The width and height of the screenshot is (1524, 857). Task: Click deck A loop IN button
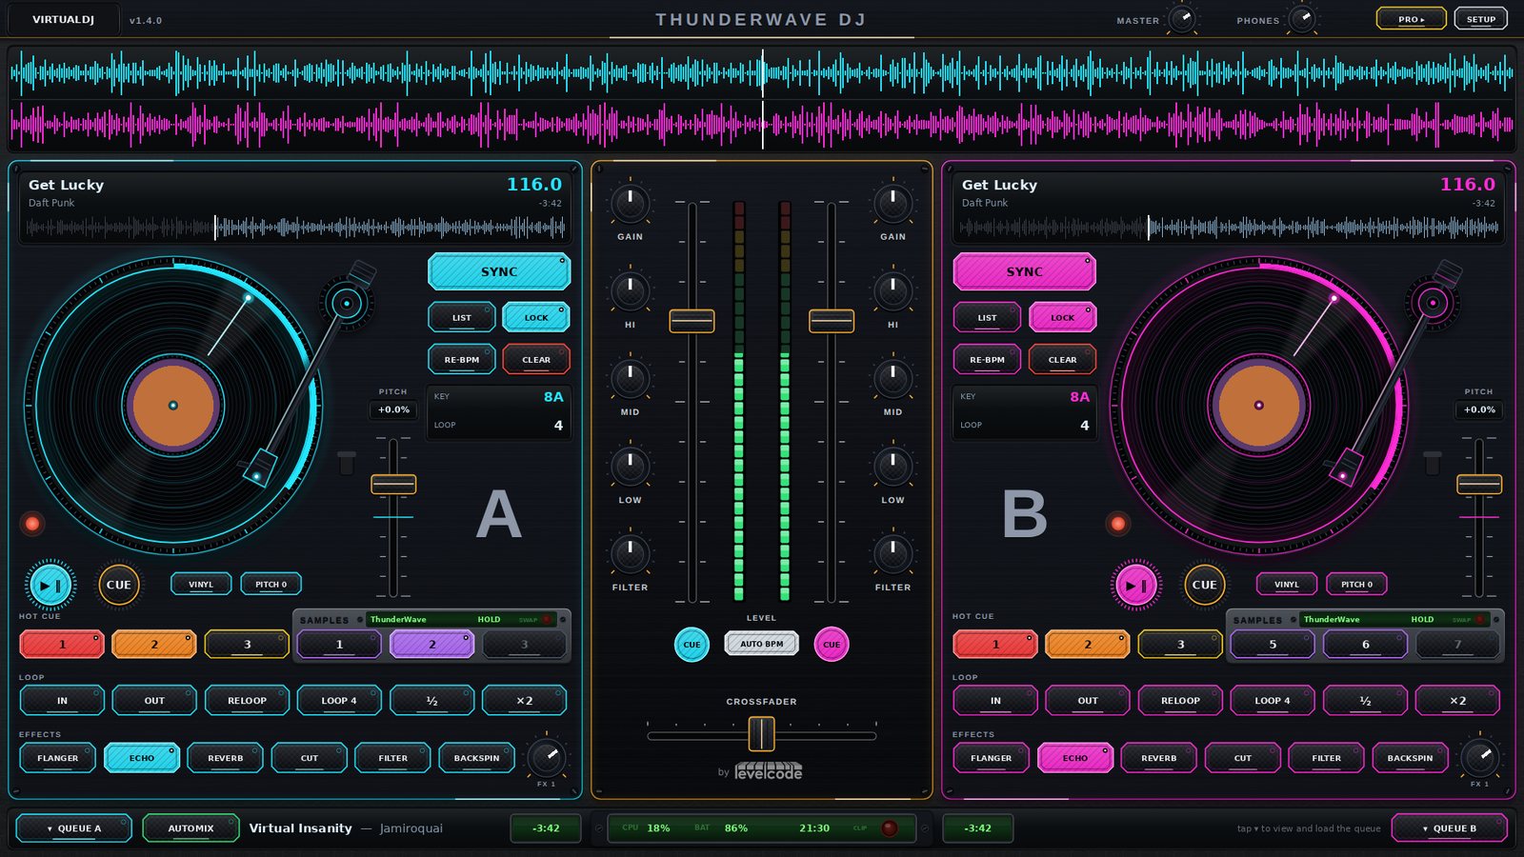(62, 700)
